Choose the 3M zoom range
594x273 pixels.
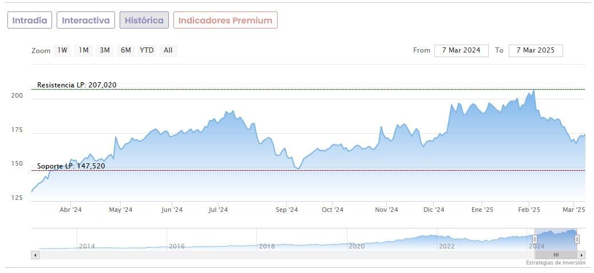[x=105, y=50]
